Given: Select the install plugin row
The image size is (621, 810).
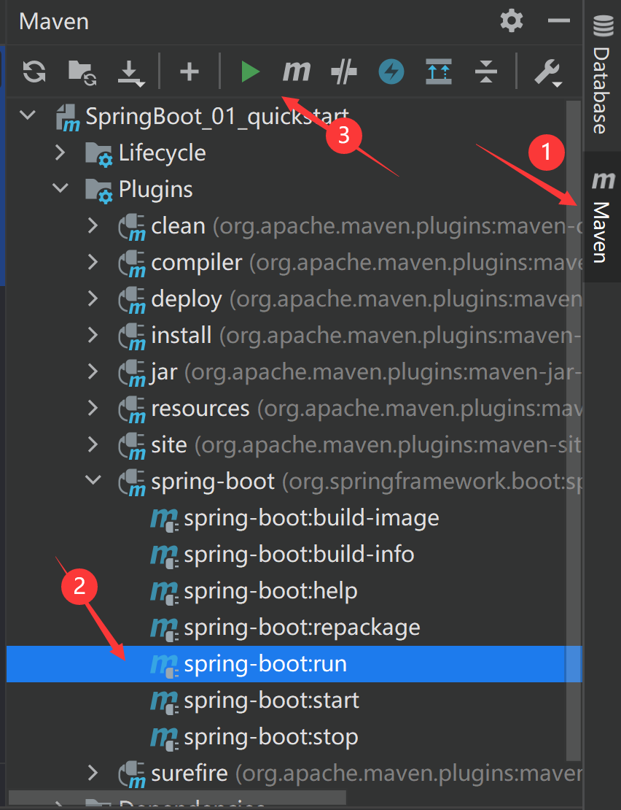Looking at the screenshot, I should (x=294, y=336).
